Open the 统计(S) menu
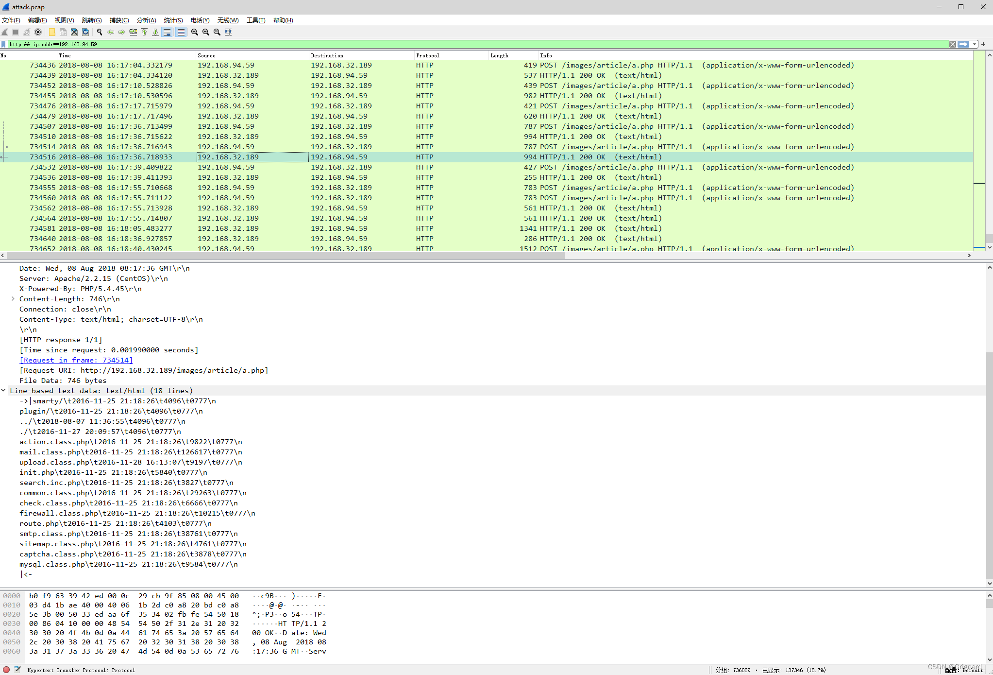This screenshot has height=675, width=993. point(173,20)
